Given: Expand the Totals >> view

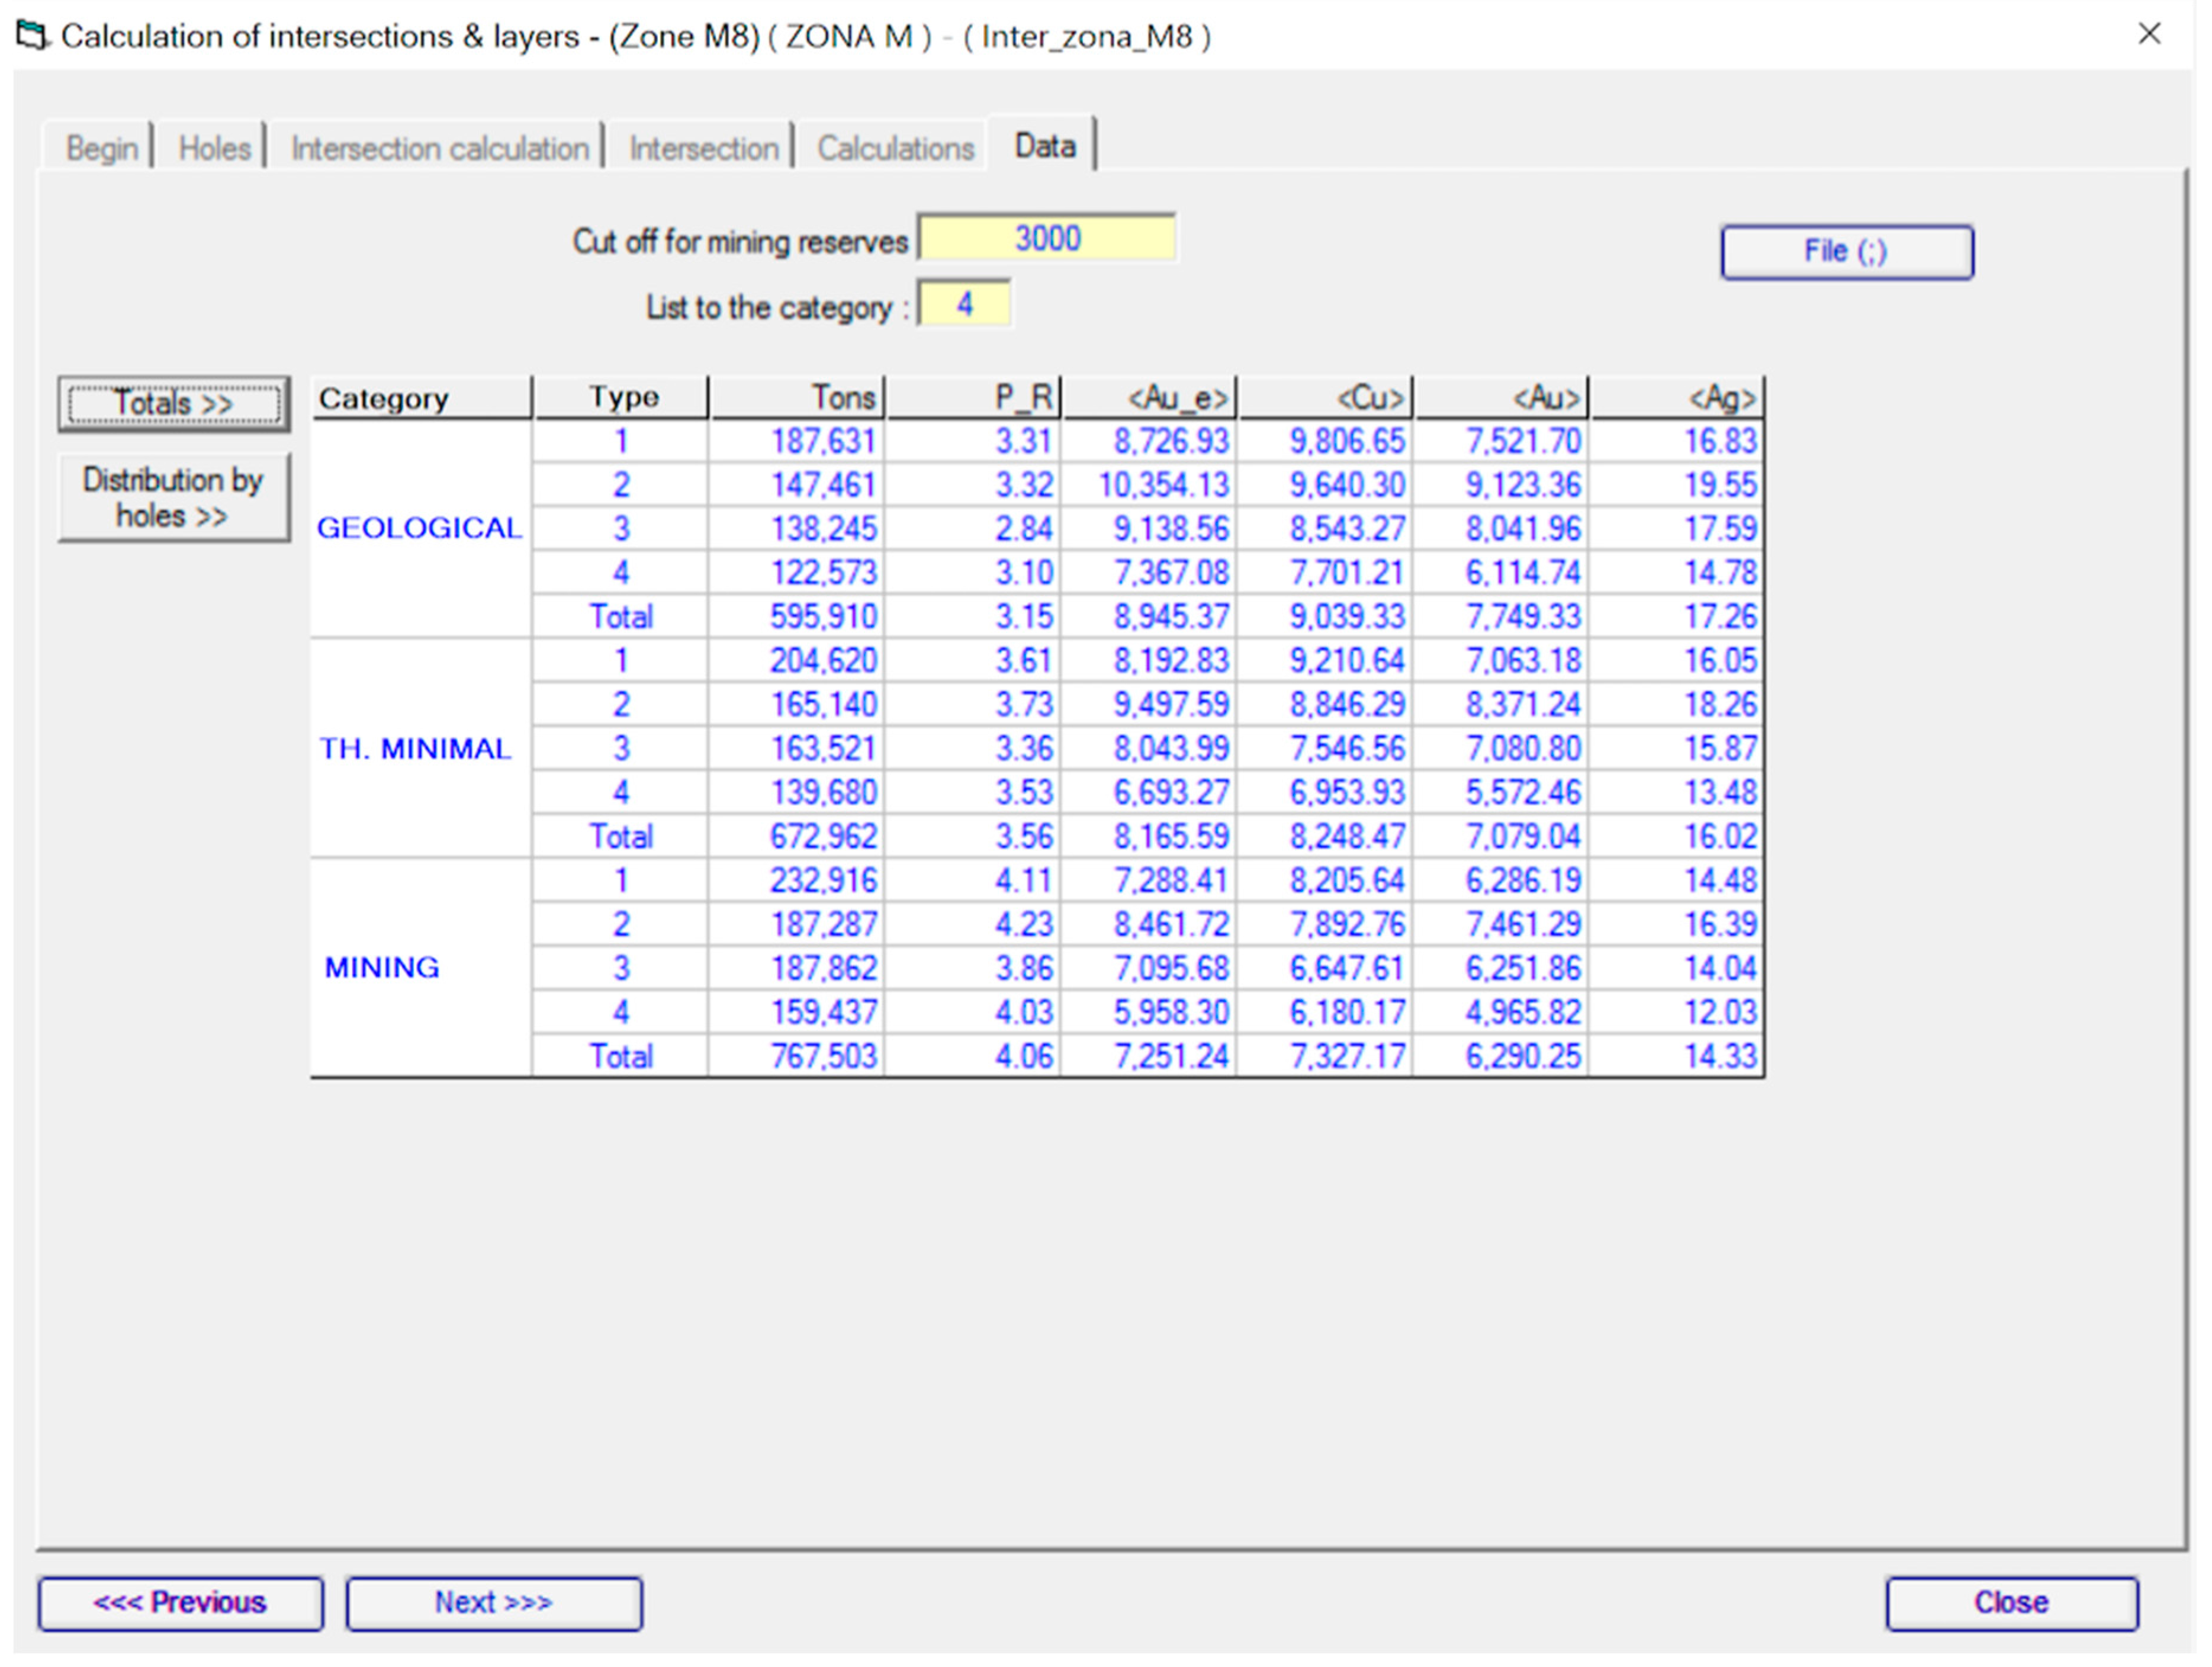Looking at the screenshot, I should pos(174,404).
